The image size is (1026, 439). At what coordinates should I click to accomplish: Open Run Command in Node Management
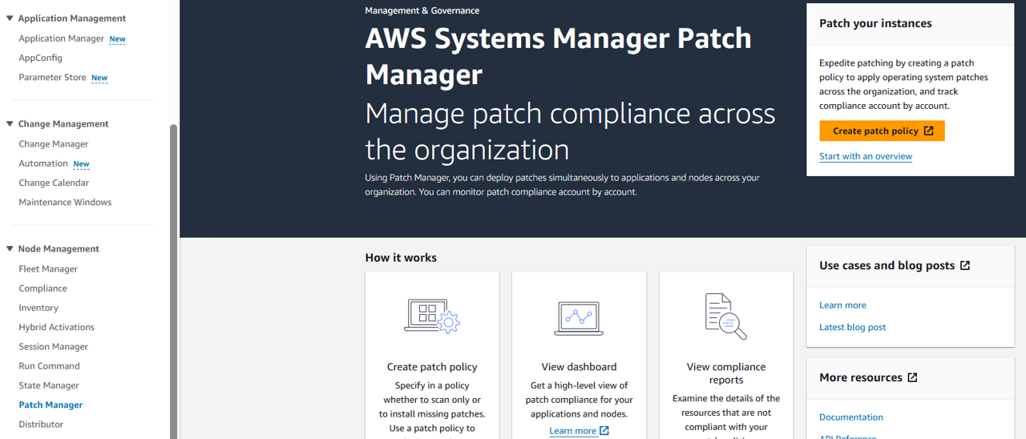point(49,366)
